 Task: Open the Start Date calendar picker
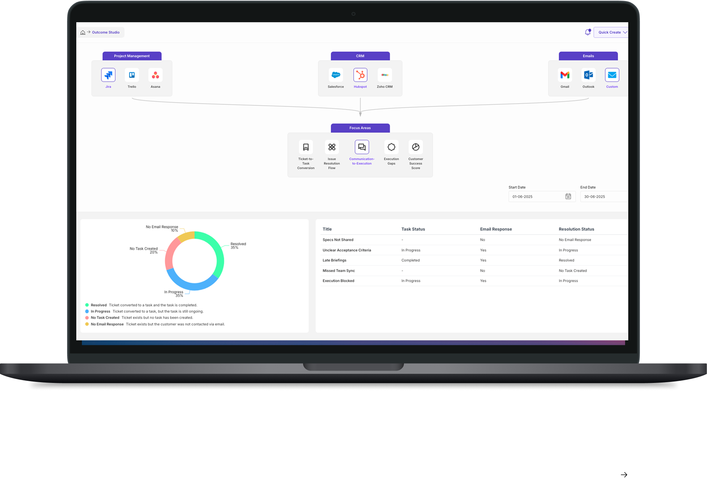(x=568, y=196)
